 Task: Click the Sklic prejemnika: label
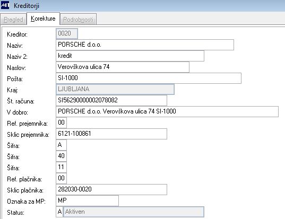click(28, 135)
